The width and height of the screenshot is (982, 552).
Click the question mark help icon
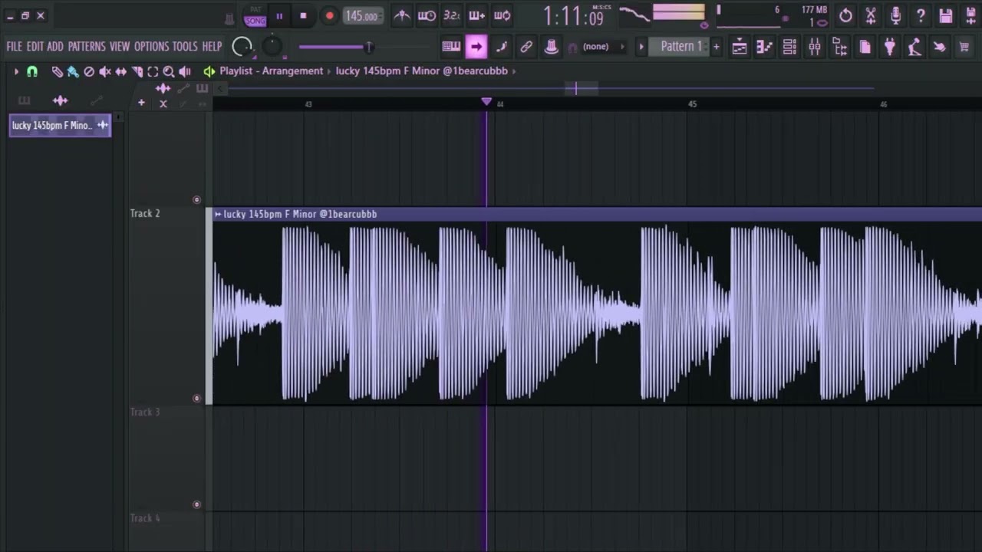point(921,15)
